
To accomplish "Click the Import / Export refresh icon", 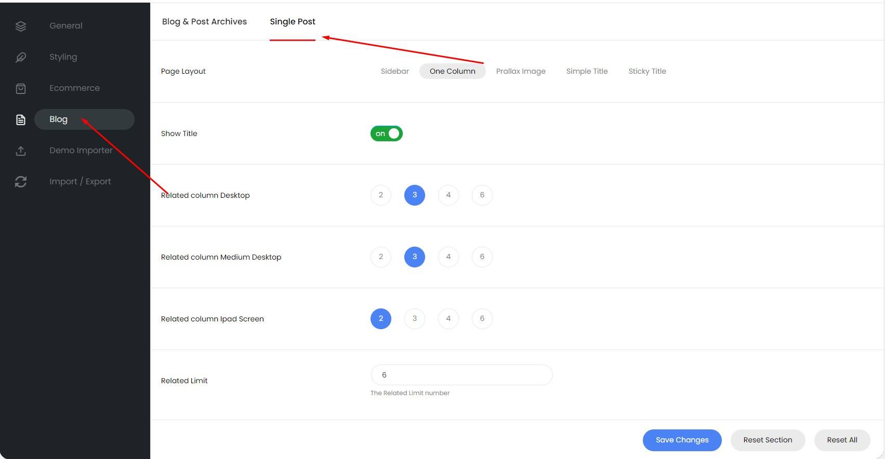I will pos(21,182).
